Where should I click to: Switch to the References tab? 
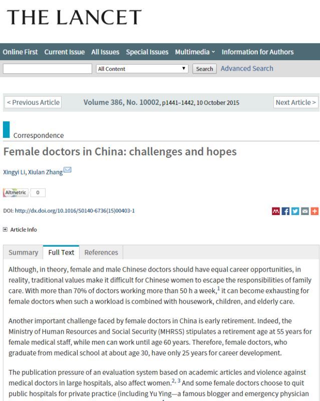tap(101, 253)
